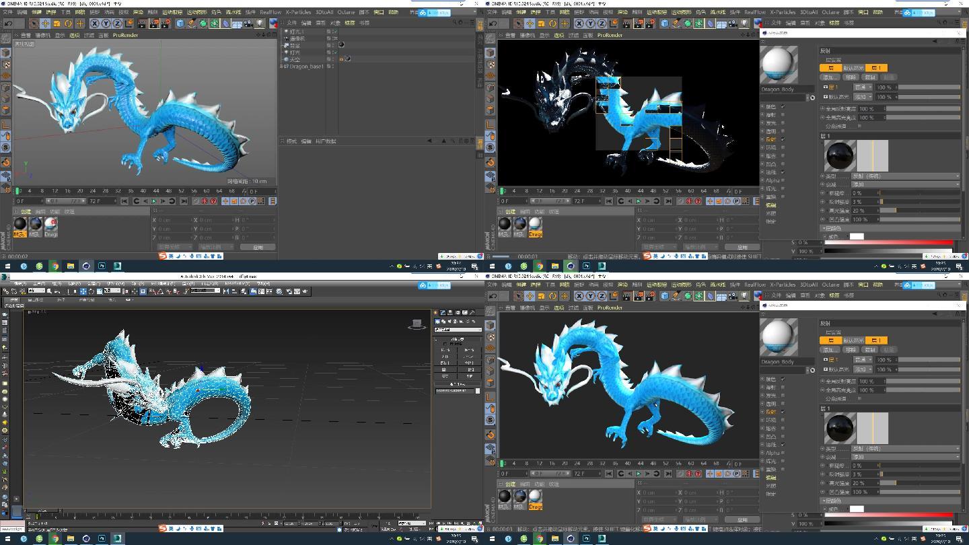Select Spline Pen icon in top-left Cinema 4D
Viewport: 969px width, 545px height.
[191, 24]
